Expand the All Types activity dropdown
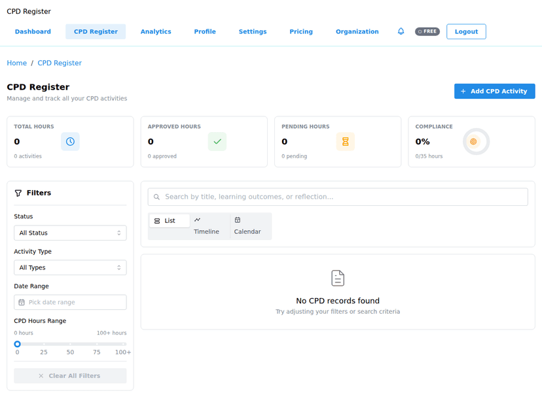This screenshot has width=542, height=404. (x=70, y=267)
